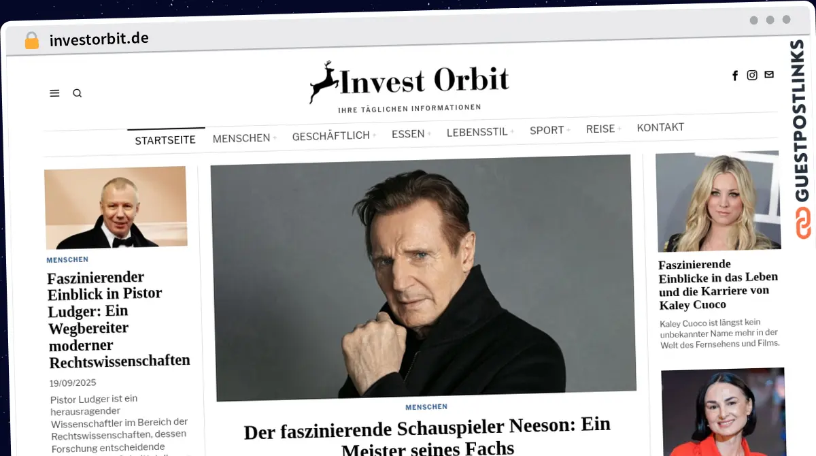Open the Instagram social icon
The height and width of the screenshot is (456, 816).
pos(752,76)
